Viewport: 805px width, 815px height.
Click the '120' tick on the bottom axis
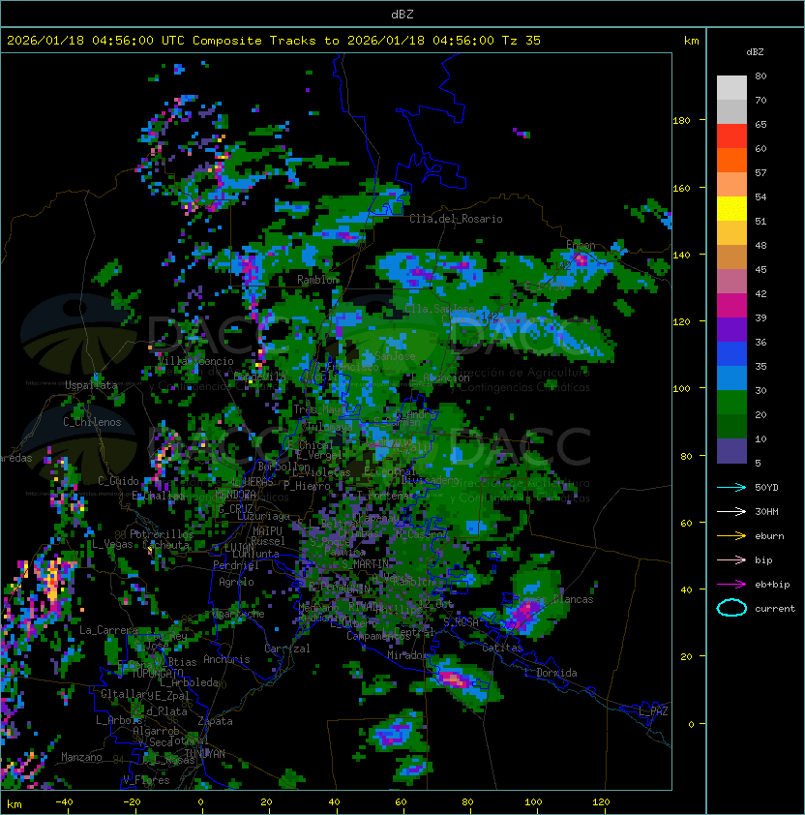[601, 802]
